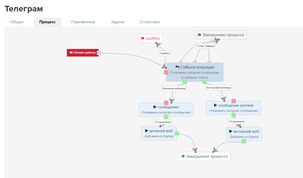Screen dimensions: 303x178
Task: Click the red error connector on Callback-операция
Action: (x=166, y=73)
